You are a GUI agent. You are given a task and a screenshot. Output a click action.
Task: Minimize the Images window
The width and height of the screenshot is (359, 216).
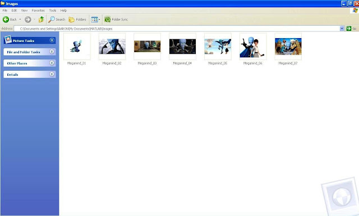[x=344, y=3]
